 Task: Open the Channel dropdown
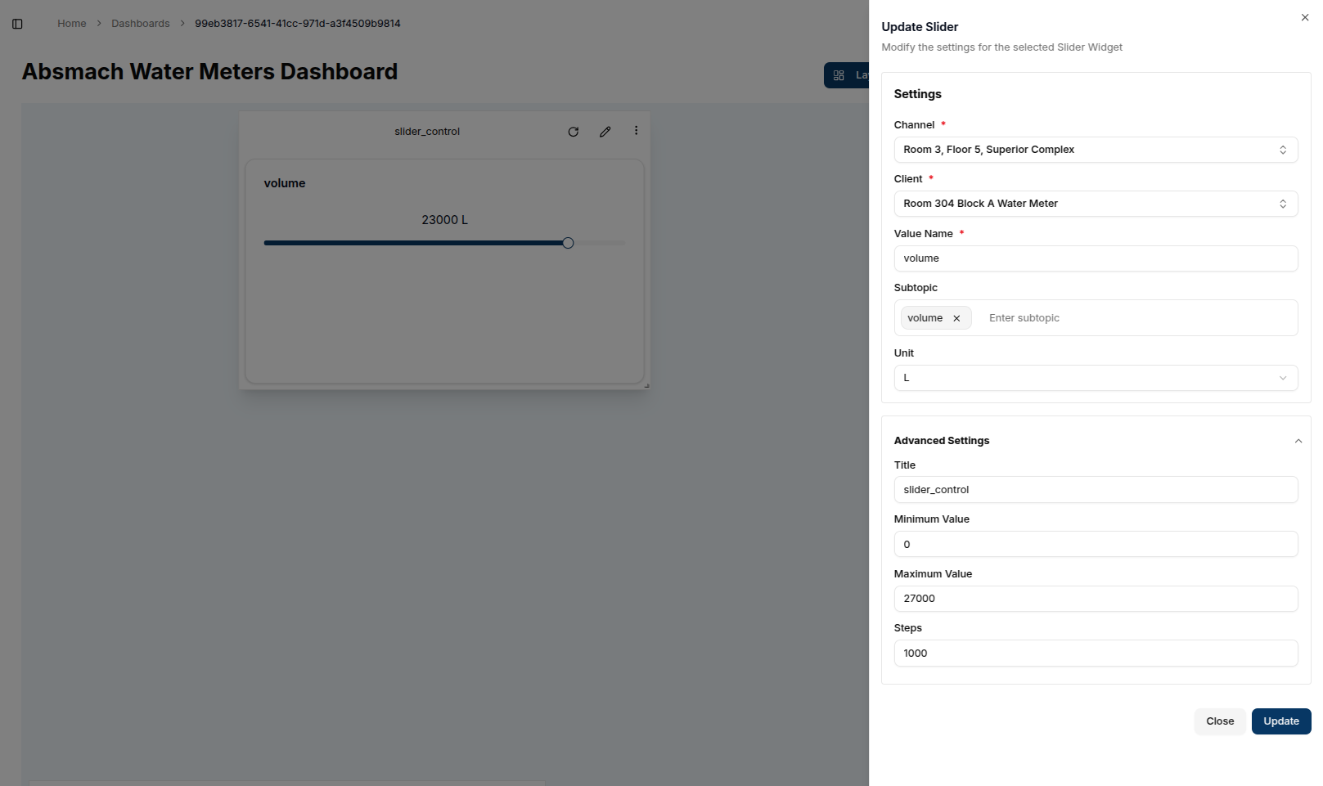point(1095,150)
